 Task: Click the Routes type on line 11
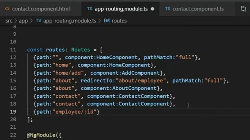(80, 50)
